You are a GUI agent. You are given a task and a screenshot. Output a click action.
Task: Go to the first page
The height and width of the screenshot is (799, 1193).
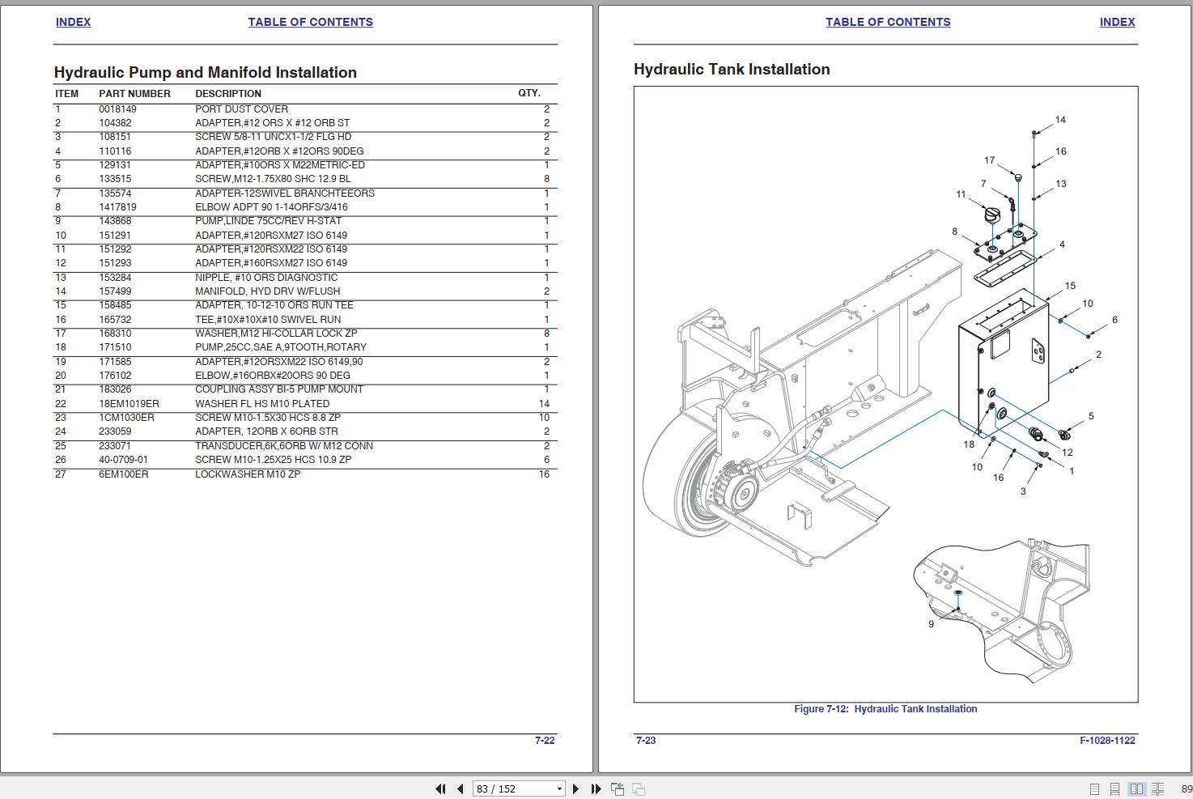pos(440,788)
